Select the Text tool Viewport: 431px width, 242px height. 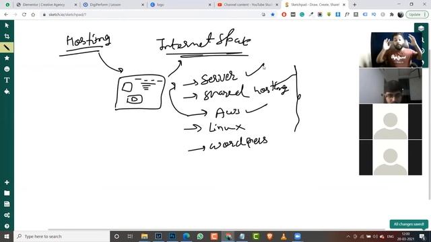pyautogui.click(x=7, y=80)
